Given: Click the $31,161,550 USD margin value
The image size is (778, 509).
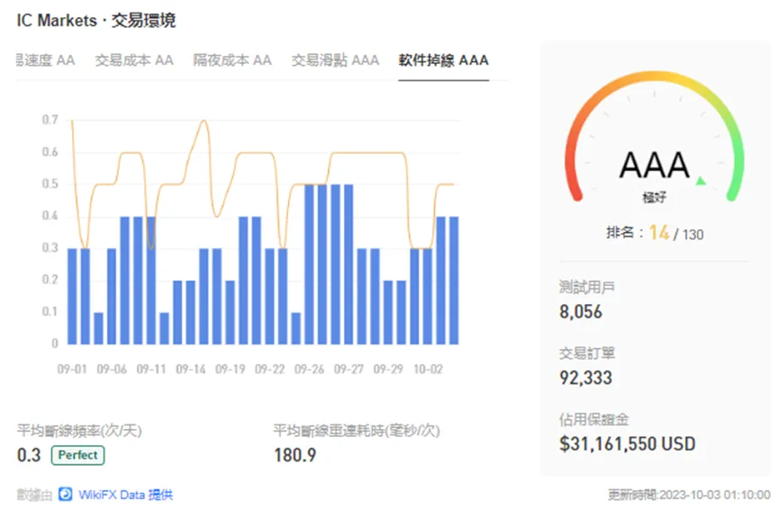Looking at the screenshot, I should click(627, 443).
